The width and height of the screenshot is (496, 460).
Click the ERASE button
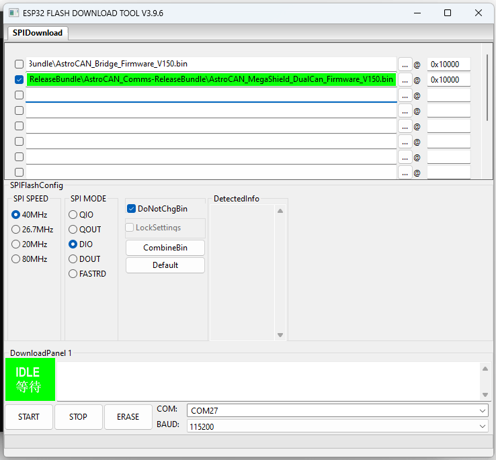(128, 417)
